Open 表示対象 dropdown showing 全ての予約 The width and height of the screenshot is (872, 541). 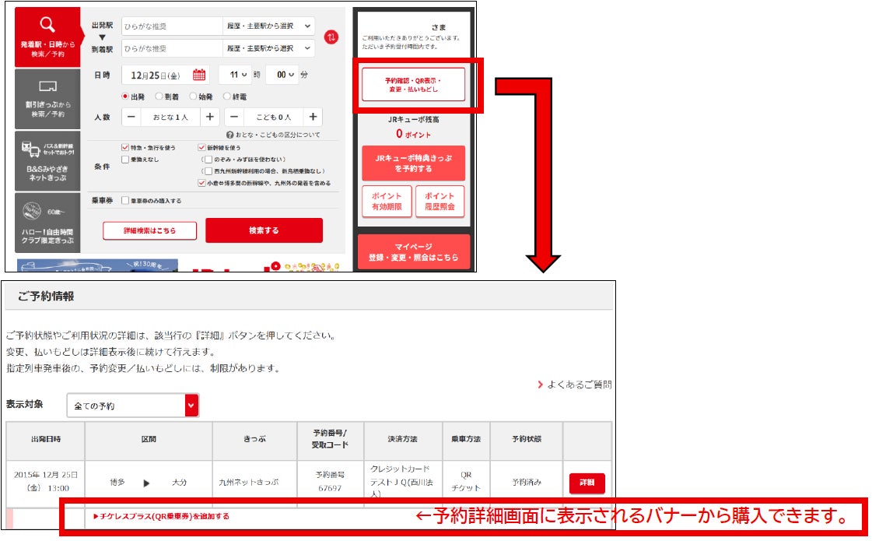click(133, 406)
